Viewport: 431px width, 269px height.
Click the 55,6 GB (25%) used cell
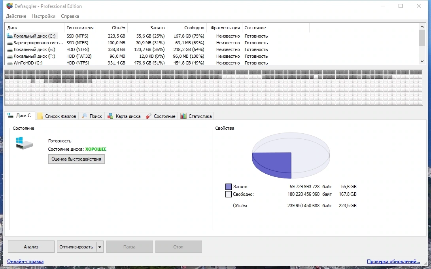pyautogui.click(x=150, y=36)
